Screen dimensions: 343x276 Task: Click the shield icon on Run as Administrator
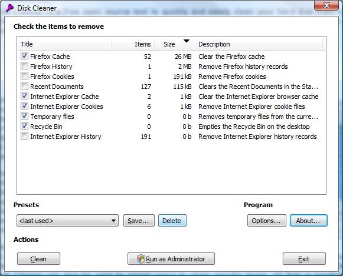click(x=141, y=259)
